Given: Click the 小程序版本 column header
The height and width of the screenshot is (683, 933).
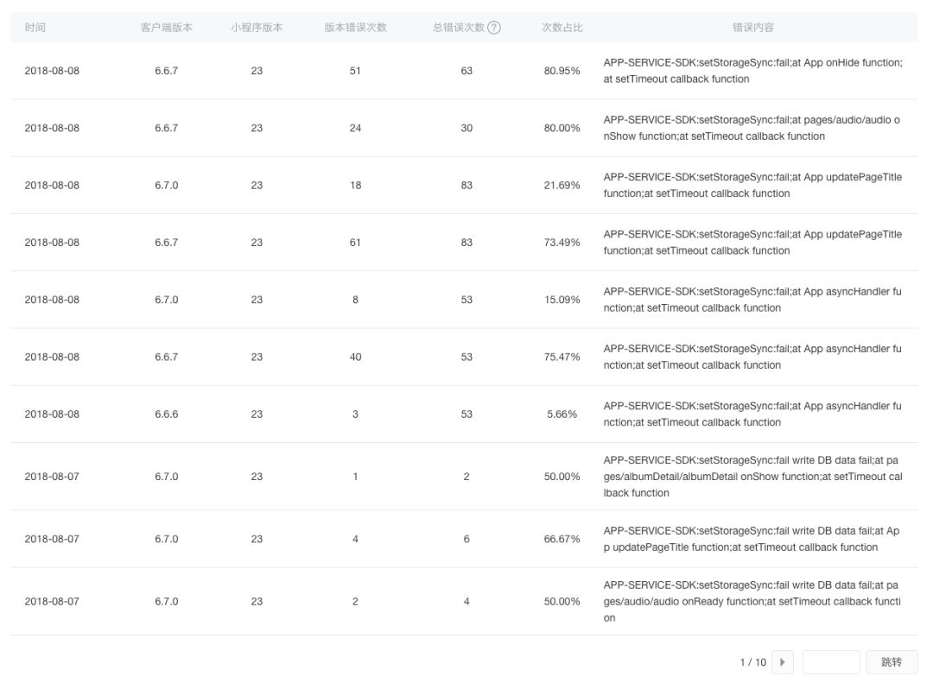Looking at the screenshot, I should click(257, 28).
